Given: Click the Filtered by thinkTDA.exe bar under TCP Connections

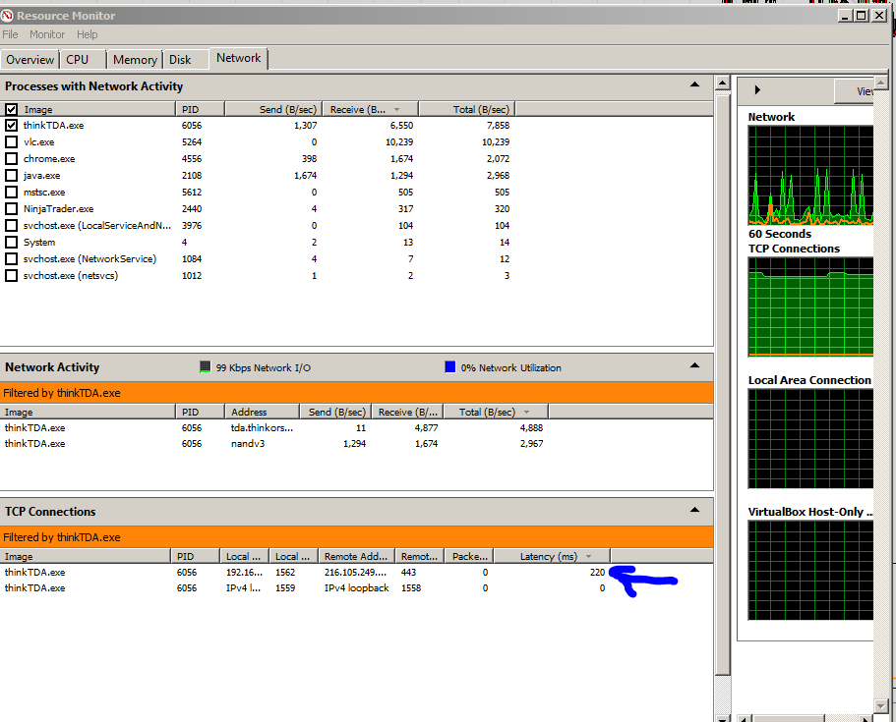Looking at the screenshot, I should pyautogui.click(x=357, y=537).
